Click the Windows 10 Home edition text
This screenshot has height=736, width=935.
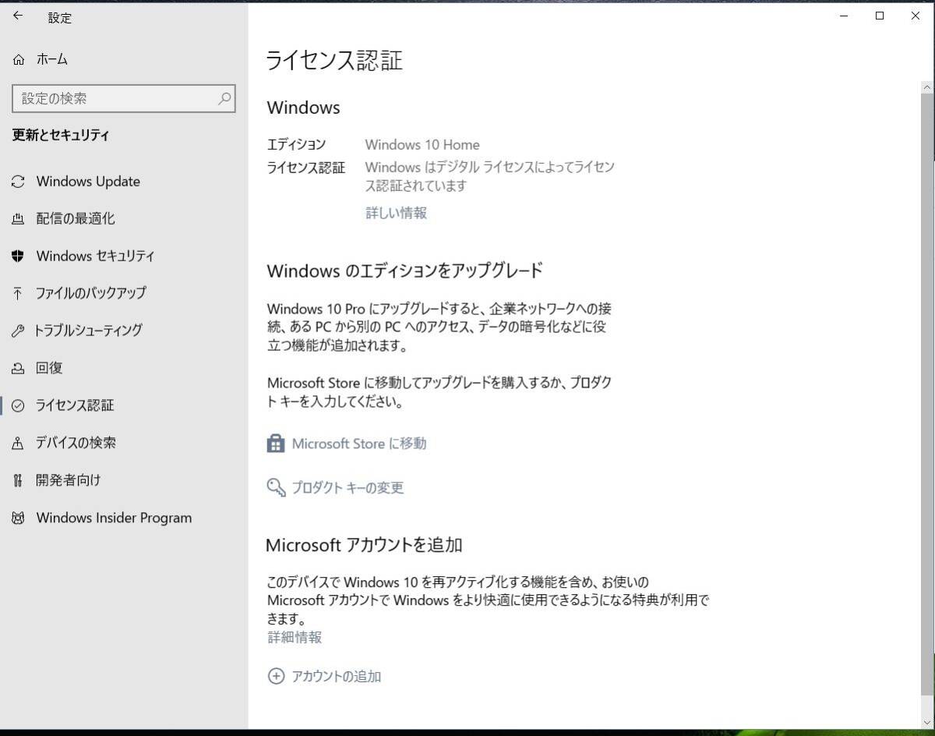pos(422,144)
